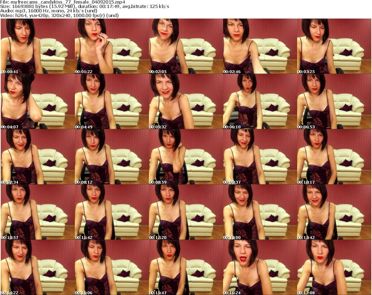Click the Video line reading h264, yuv420p

(x=59, y=15)
